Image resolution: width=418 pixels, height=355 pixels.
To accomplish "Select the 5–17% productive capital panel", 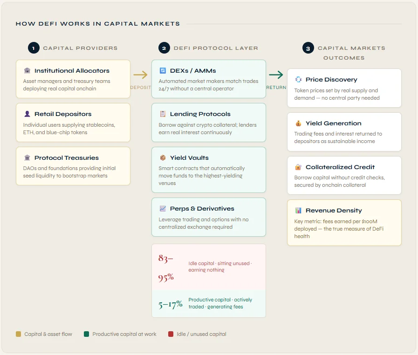I will point(208,304).
